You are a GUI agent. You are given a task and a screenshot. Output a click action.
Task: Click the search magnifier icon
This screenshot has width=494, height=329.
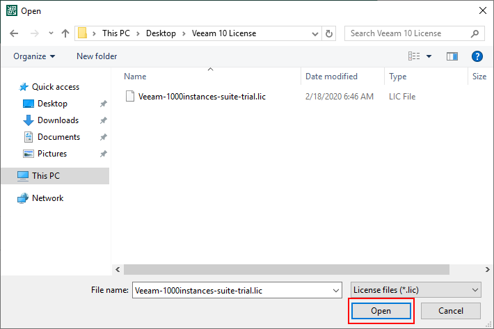tap(475, 33)
